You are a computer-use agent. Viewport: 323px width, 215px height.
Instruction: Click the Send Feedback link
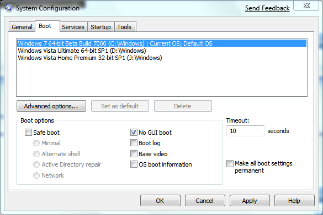pyautogui.click(x=267, y=8)
